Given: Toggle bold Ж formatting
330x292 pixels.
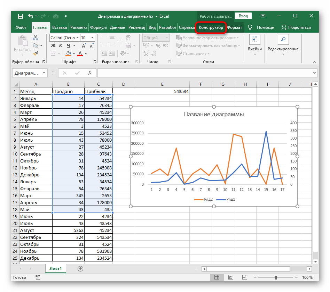Looking at the screenshot, I should [53, 45].
